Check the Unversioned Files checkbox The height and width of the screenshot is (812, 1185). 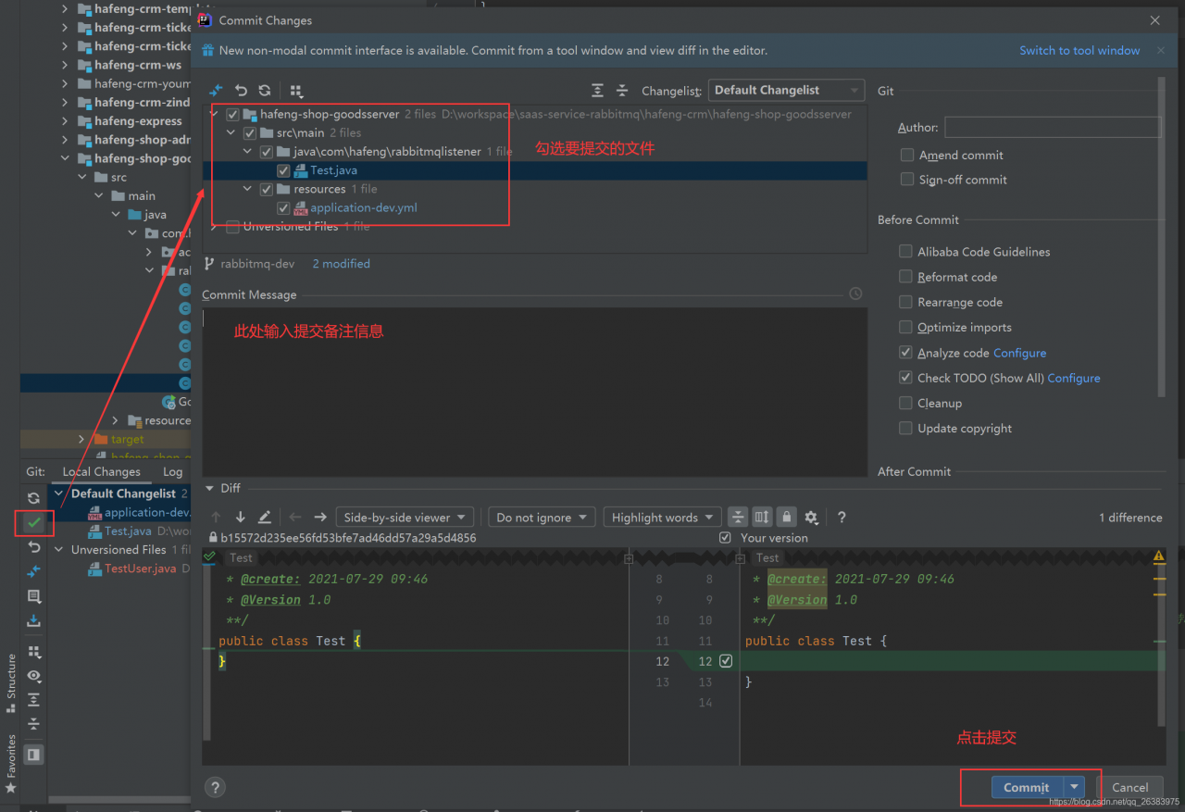pyautogui.click(x=232, y=226)
